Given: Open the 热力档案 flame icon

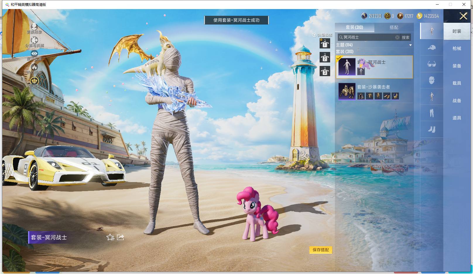Looking at the screenshot, I should tap(34, 67).
